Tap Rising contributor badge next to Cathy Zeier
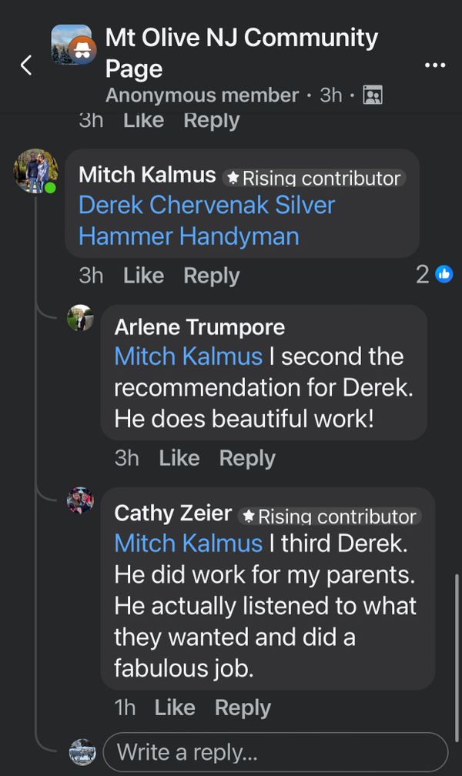 click(x=330, y=517)
